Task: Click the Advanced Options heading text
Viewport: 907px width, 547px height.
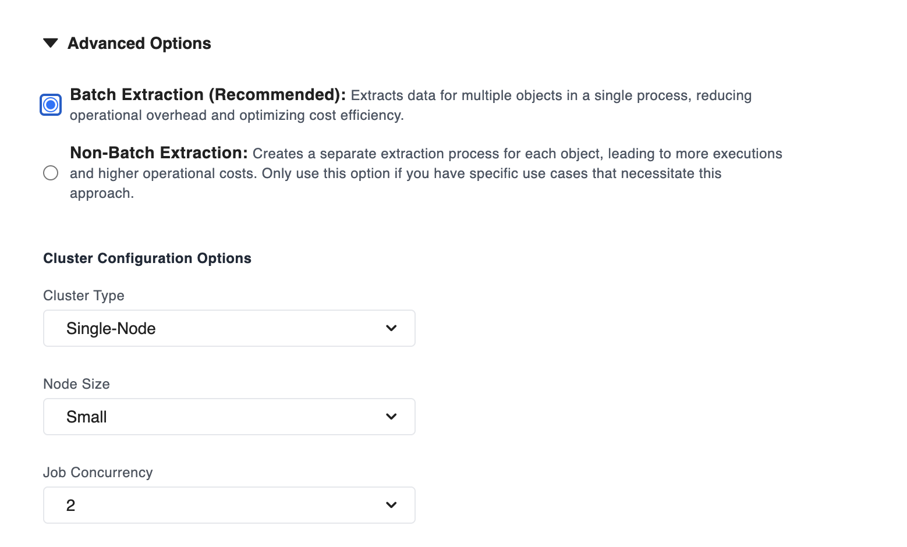Action: click(139, 44)
